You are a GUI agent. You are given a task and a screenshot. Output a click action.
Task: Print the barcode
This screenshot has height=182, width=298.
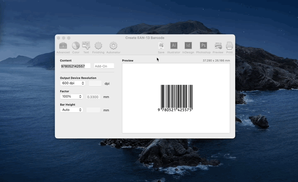[229, 48]
